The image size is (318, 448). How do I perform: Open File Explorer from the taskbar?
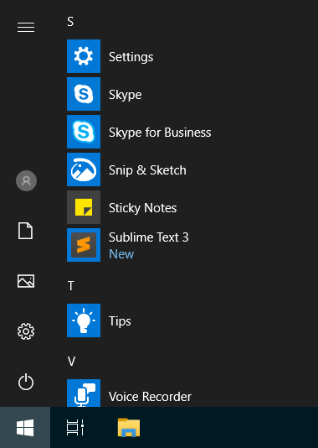[x=129, y=428]
